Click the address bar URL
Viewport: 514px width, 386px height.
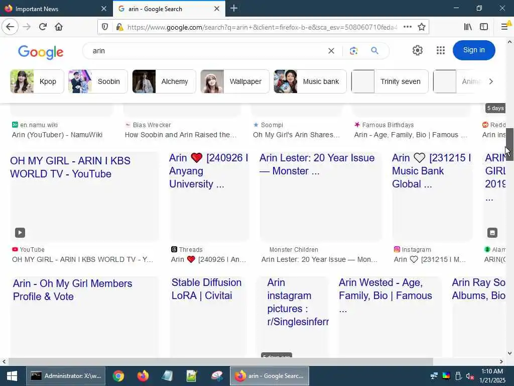pos(262,27)
